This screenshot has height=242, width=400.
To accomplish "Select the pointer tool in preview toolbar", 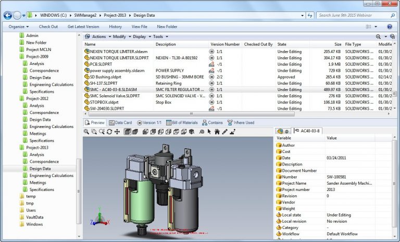I will [209, 132].
